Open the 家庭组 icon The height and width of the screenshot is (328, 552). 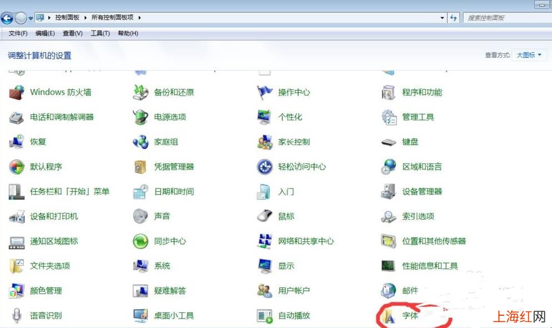tap(141, 142)
